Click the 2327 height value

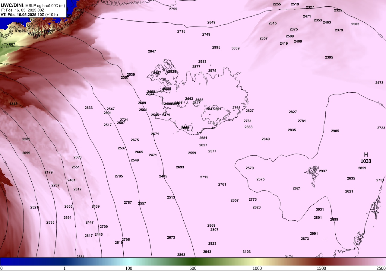pos(310,7)
